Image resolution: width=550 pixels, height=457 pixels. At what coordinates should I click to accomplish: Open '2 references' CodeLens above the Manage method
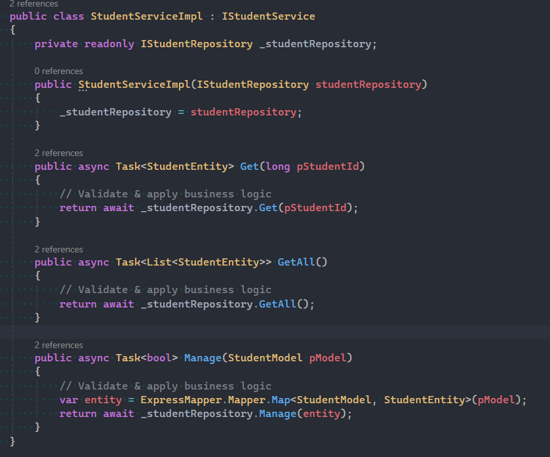click(x=58, y=345)
